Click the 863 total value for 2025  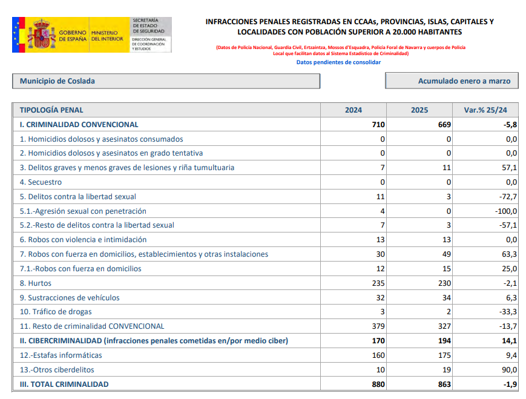(x=444, y=384)
